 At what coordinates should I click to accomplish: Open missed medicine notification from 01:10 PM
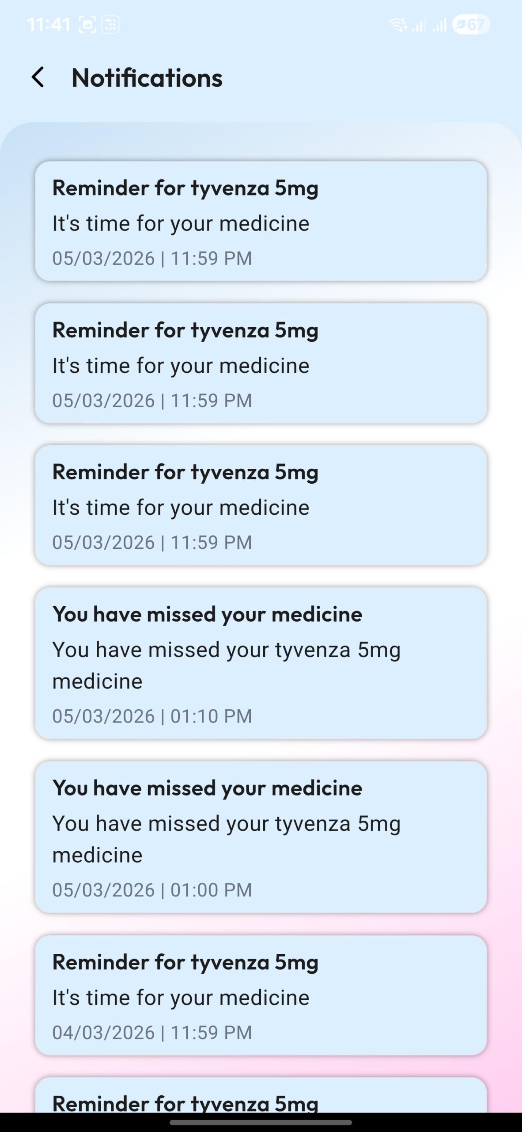[261, 663]
